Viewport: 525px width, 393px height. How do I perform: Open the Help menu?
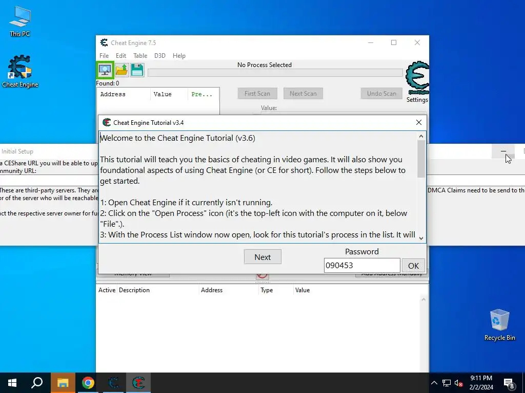click(179, 55)
